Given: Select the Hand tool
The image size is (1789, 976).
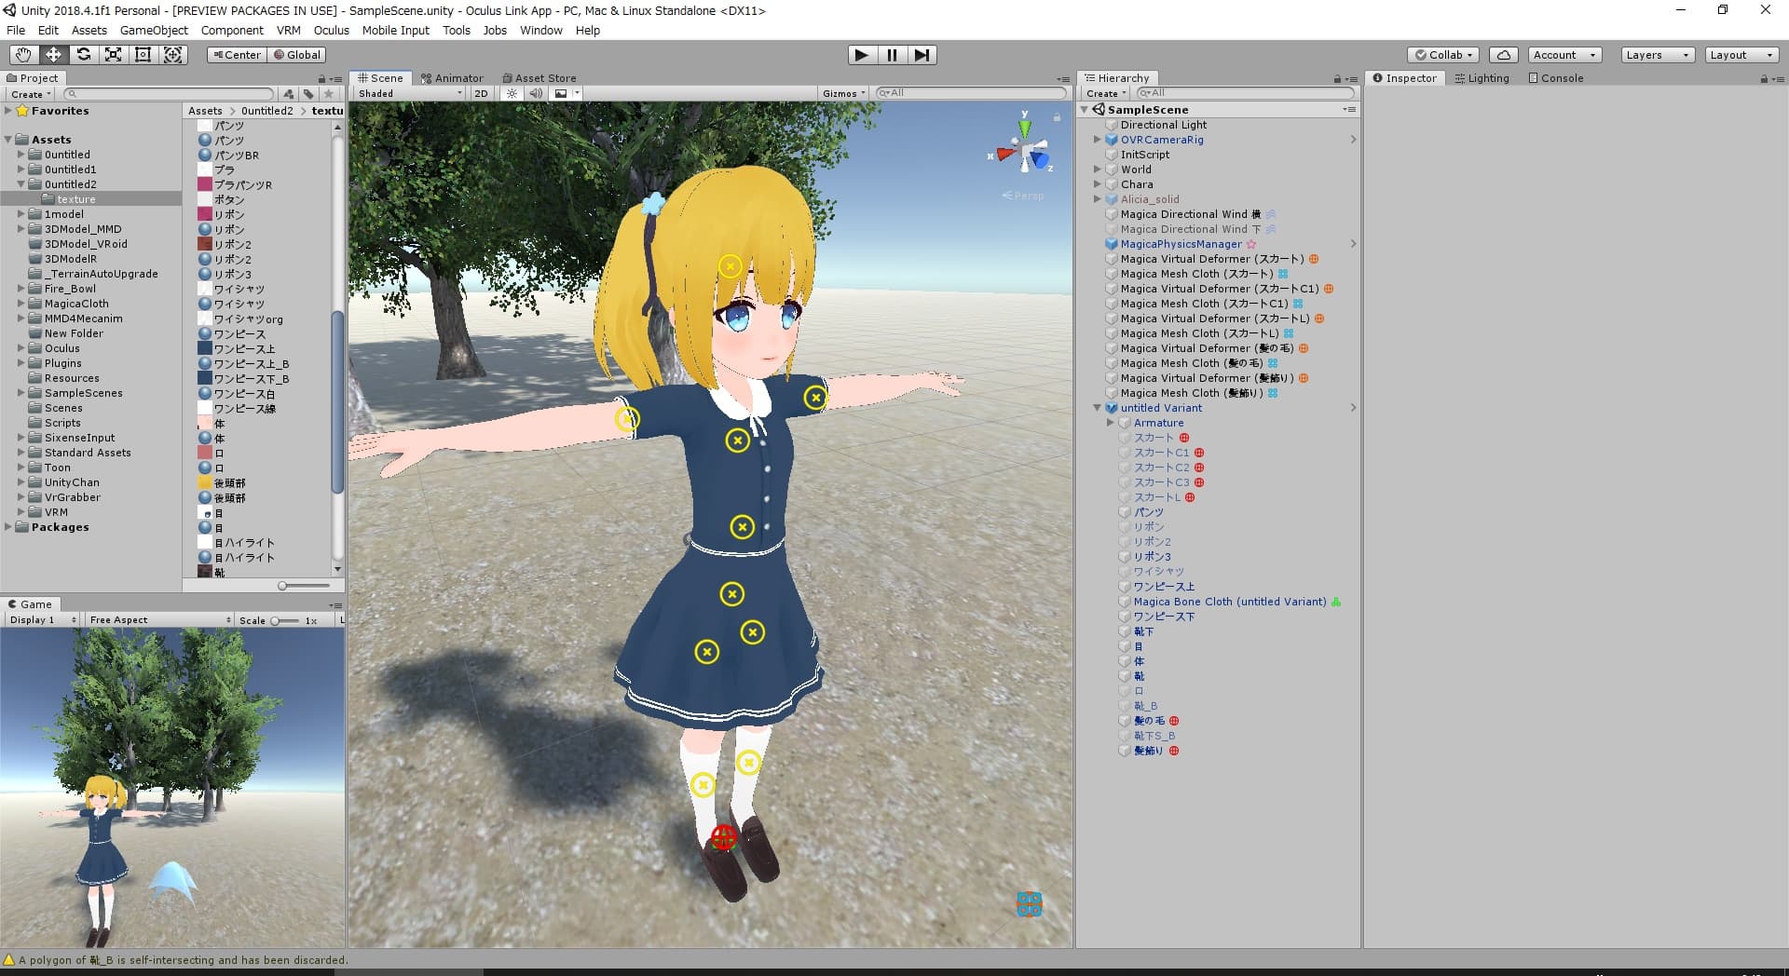Looking at the screenshot, I should [23, 55].
